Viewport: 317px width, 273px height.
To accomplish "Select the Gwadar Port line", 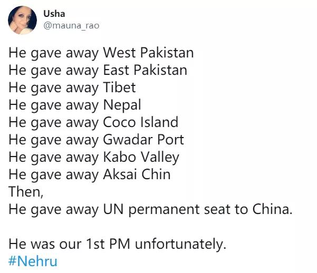I will click(x=97, y=140).
